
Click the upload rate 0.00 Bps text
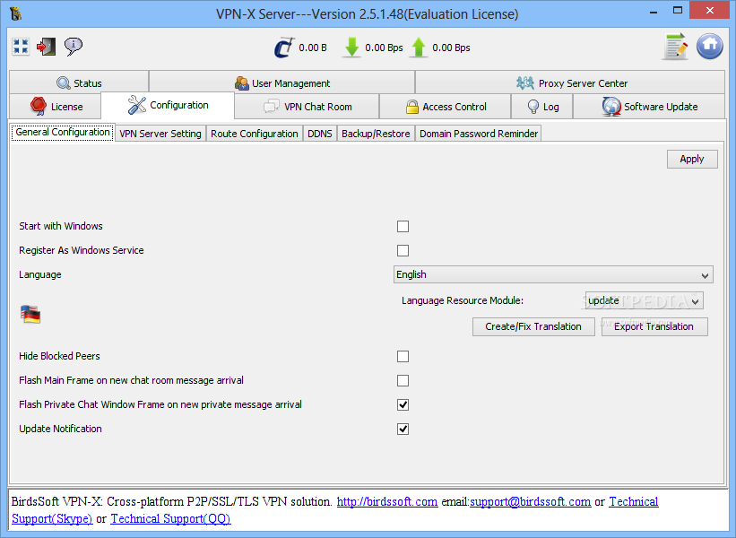451,48
